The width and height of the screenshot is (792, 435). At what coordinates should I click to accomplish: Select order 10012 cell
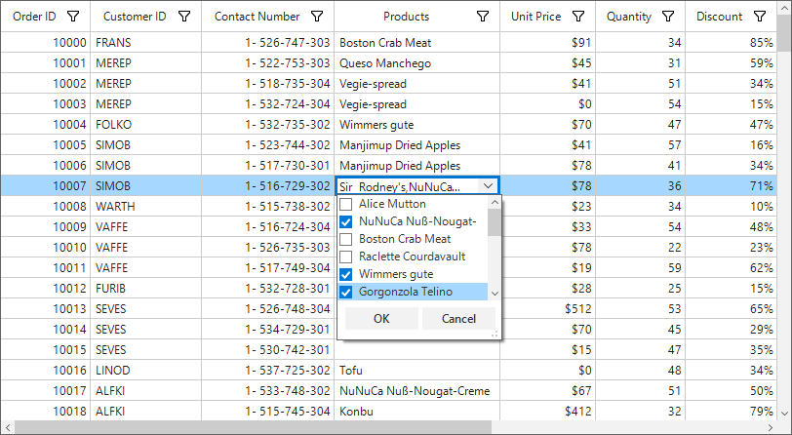pyautogui.click(x=46, y=288)
